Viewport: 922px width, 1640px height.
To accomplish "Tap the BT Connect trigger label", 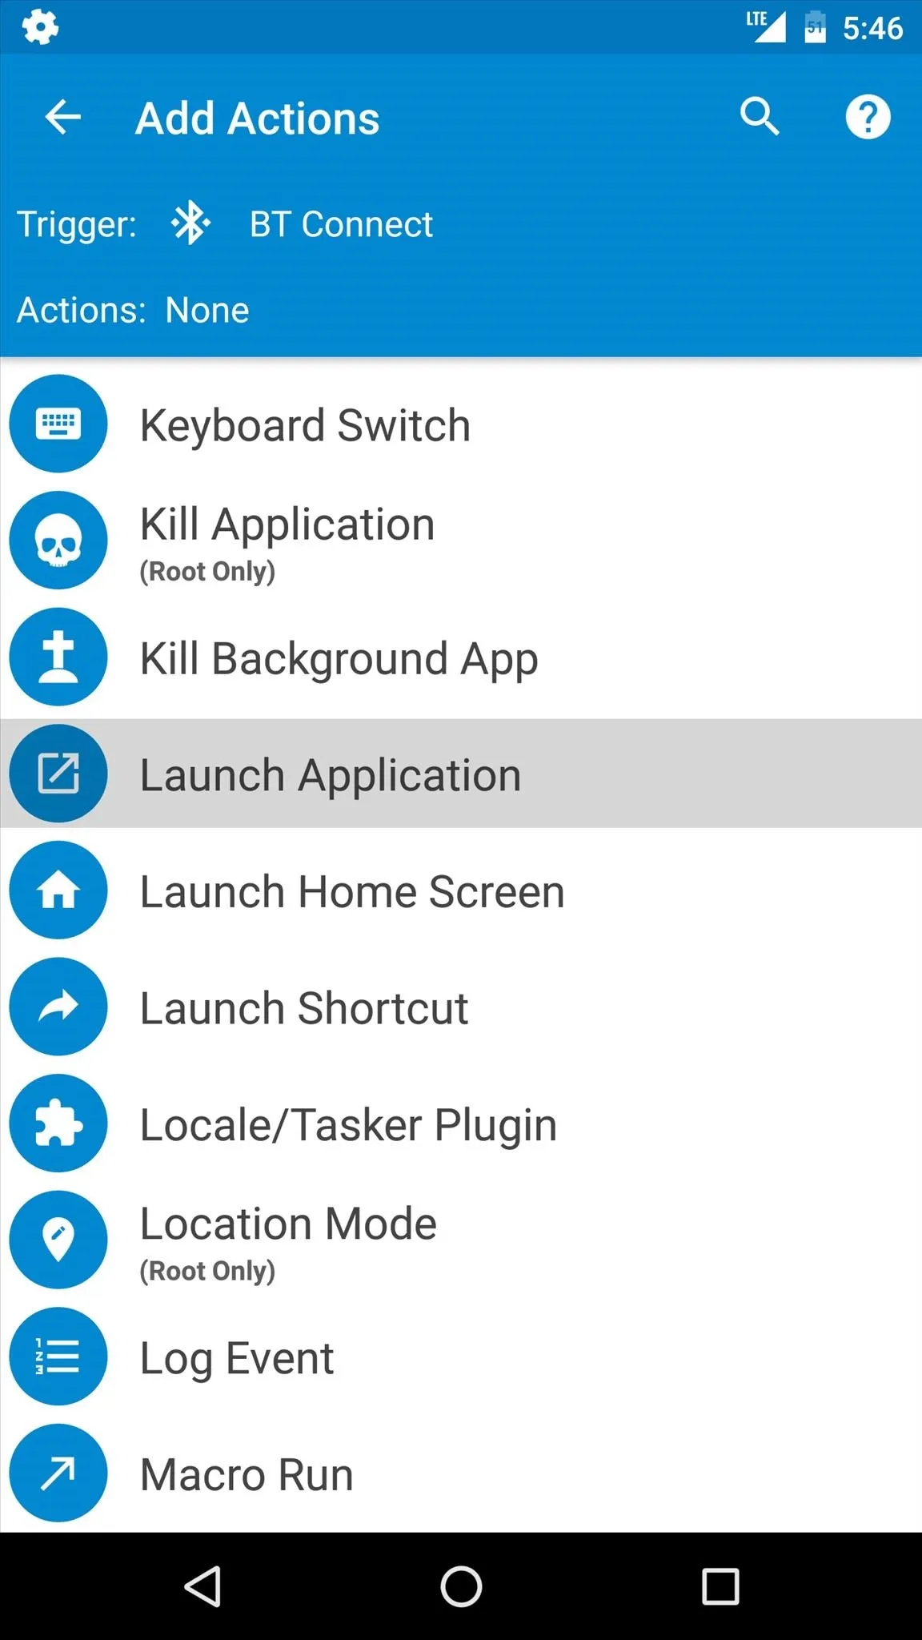I will click(x=341, y=224).
